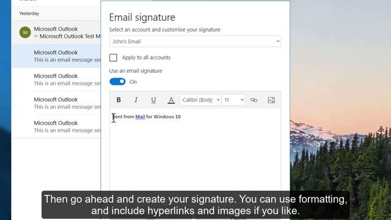Toggle bold formatting in signature editor
The image size is (391, 220).
(x=119, y=100)
